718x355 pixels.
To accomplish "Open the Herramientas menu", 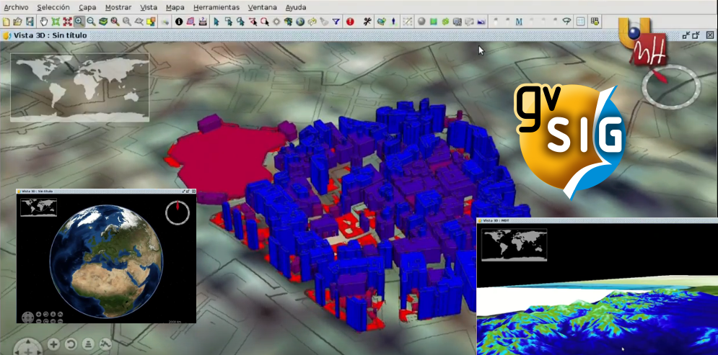I will coord(216,7).
